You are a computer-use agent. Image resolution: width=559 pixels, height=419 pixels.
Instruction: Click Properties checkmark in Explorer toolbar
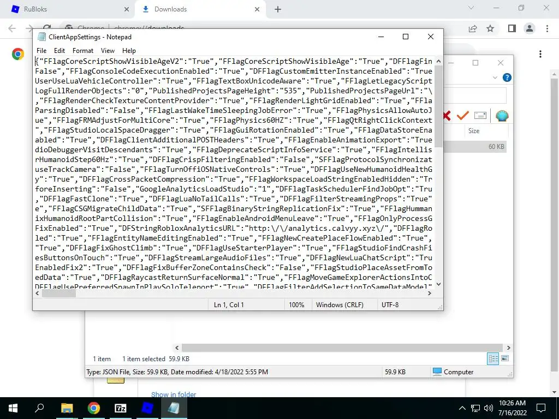point(463,116)
